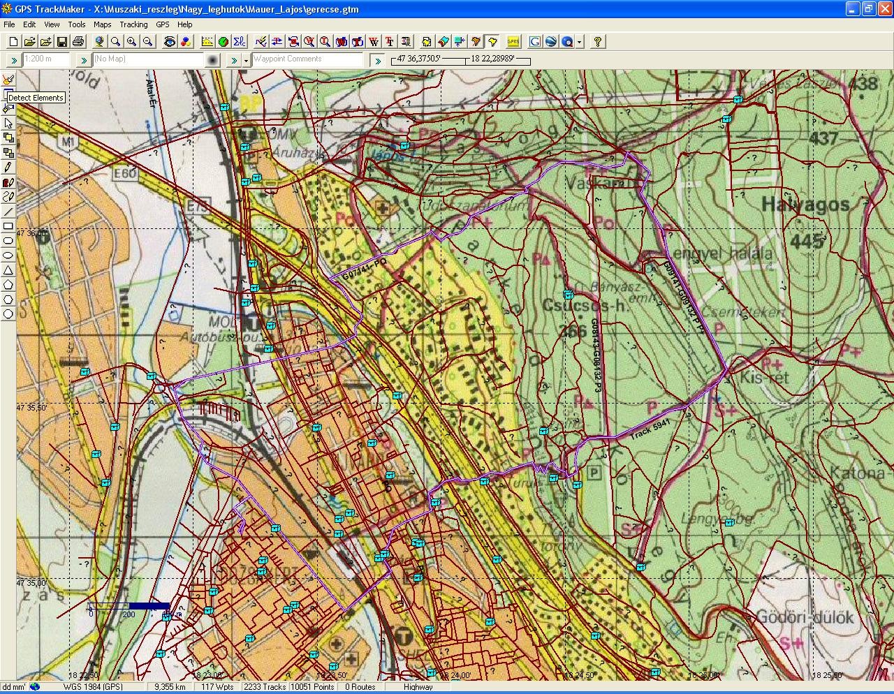This screenshot has height=694, width=894.
Task: Toggle the dark gradient background button
Action: pos(213,60)
